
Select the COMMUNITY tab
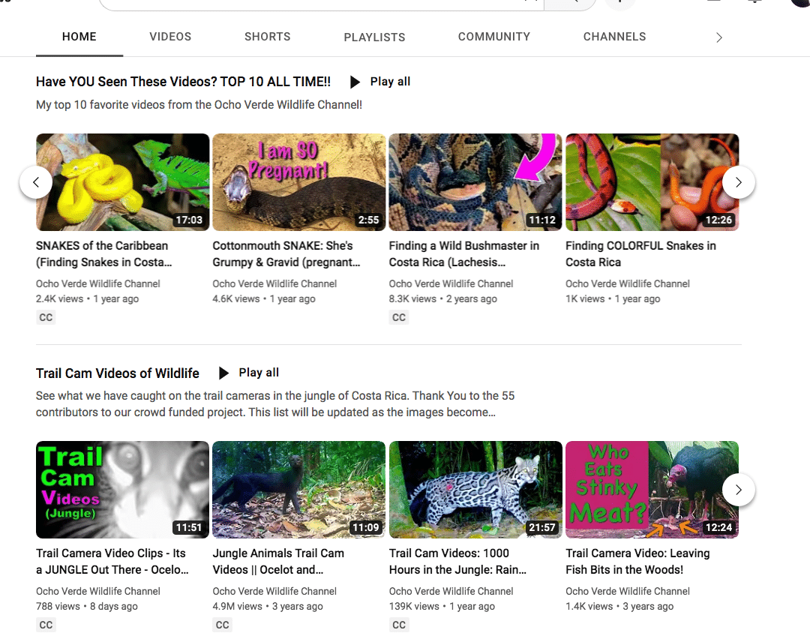point(493,37)
